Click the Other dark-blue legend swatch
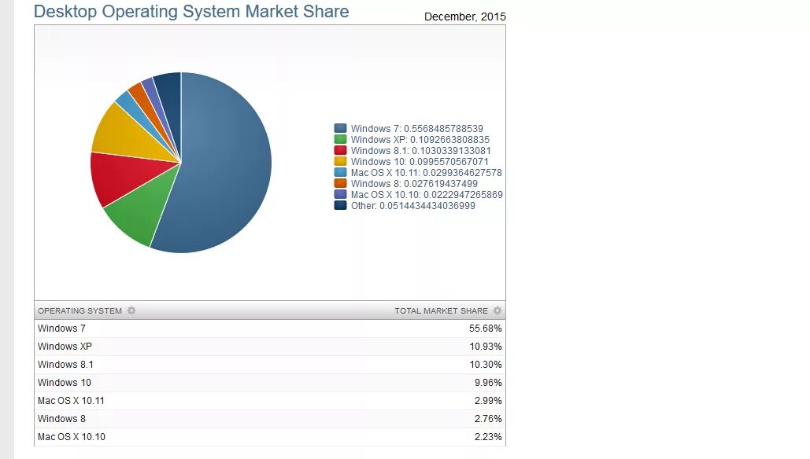The height and width of the screenshot is (459, 810). point(340,205)
